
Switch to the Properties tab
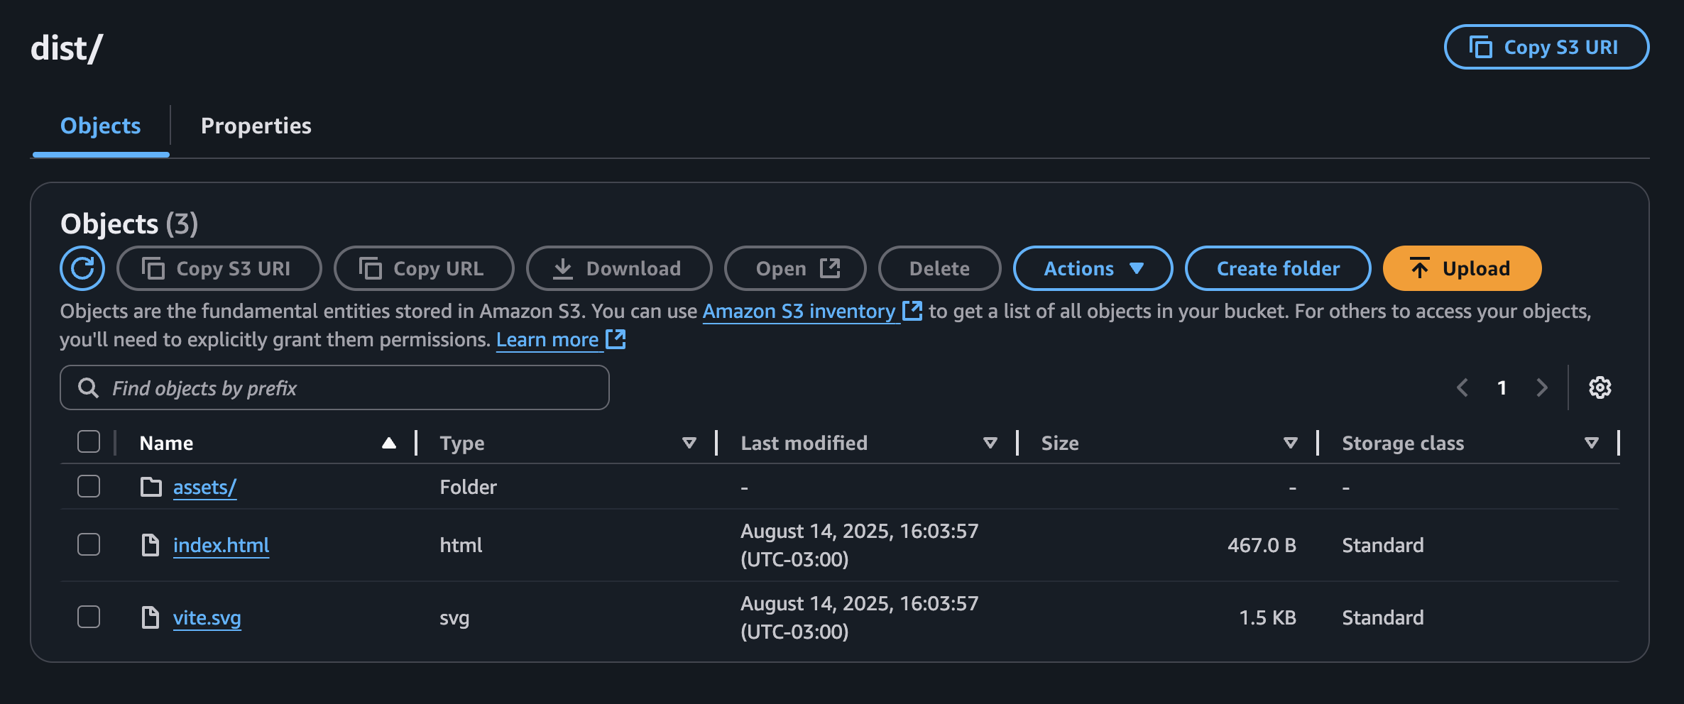[256, 126]
